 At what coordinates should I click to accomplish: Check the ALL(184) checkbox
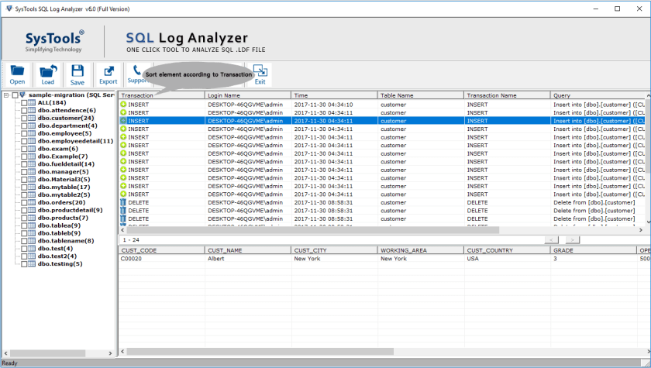24,102
